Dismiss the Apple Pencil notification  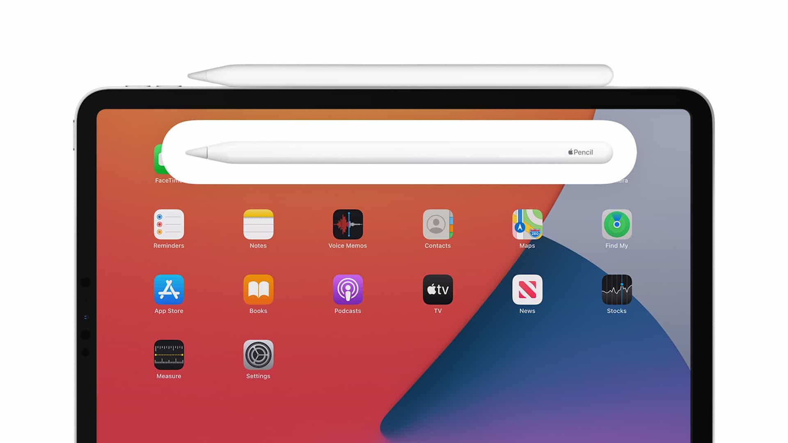coord(394,153)
